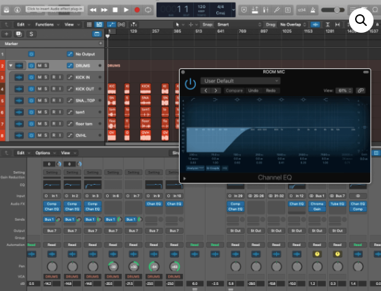This screenshot has height=291, width=381.
Task: Record-enable the KICK OUT track
Action: tap(54, 89)
